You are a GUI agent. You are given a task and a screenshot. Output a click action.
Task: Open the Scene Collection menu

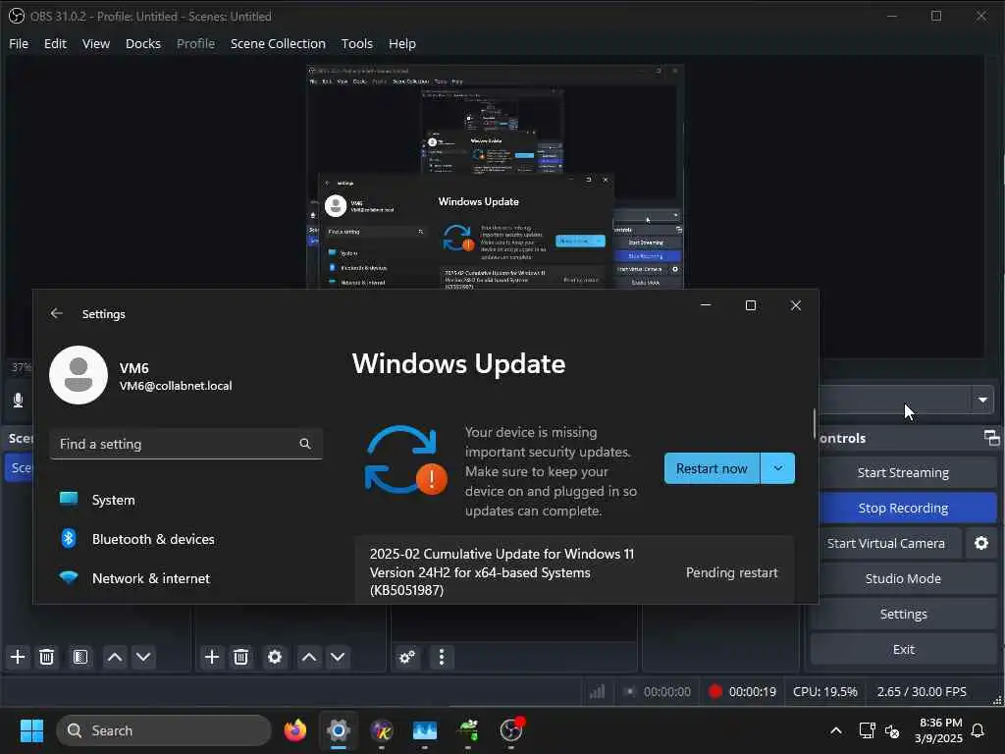(278, 43)
